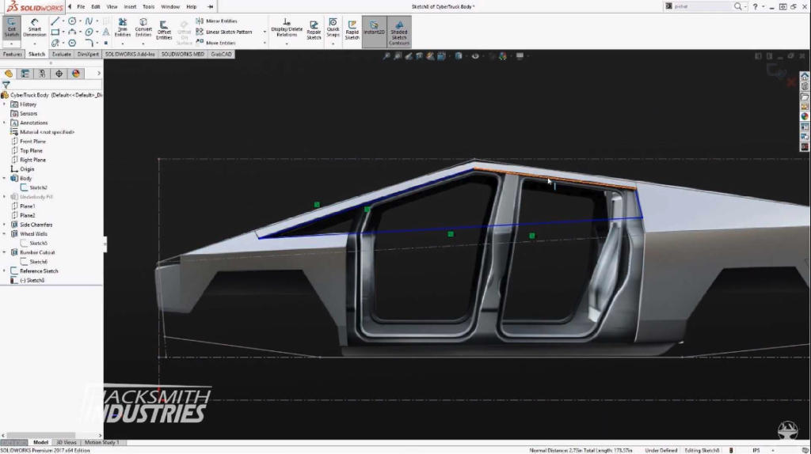Image resolution: width=811 pixels, height=454 pixels.
Task: Toggle Hide/Show Items eye icon
Action: (475, 56)
